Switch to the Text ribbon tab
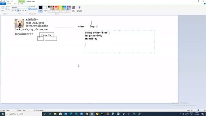Image resolution: width=206 pixels, height=116 pixels. (x=22, y=4)
